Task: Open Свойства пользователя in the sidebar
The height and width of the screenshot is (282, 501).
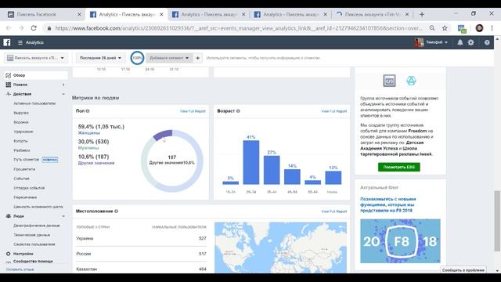Action: point(34,244)
